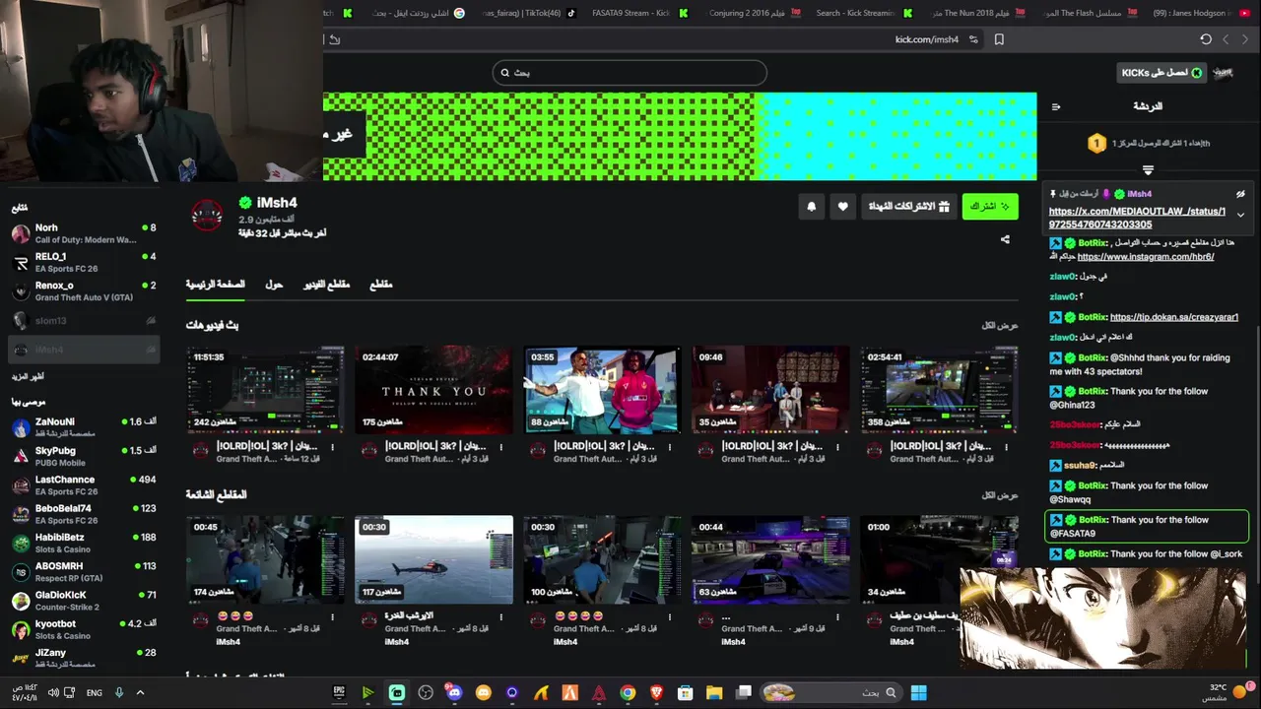The width and height of the screenshot is (1261, 709).
Task: Open options menu of the 00:45 clip
Action: pyautogui.click(x=332, y=617)
